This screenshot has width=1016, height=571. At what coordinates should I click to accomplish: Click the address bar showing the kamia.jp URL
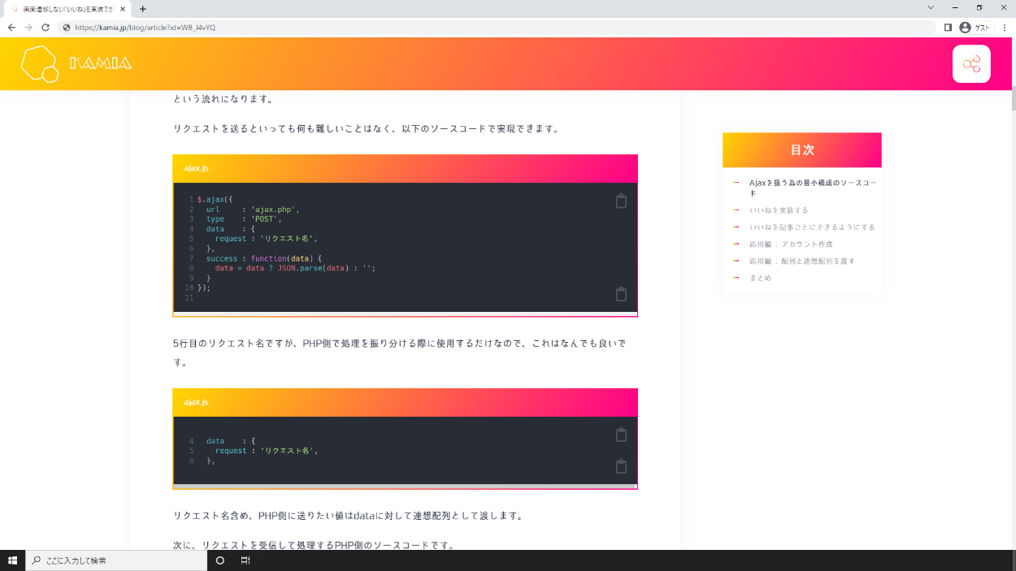488,27
